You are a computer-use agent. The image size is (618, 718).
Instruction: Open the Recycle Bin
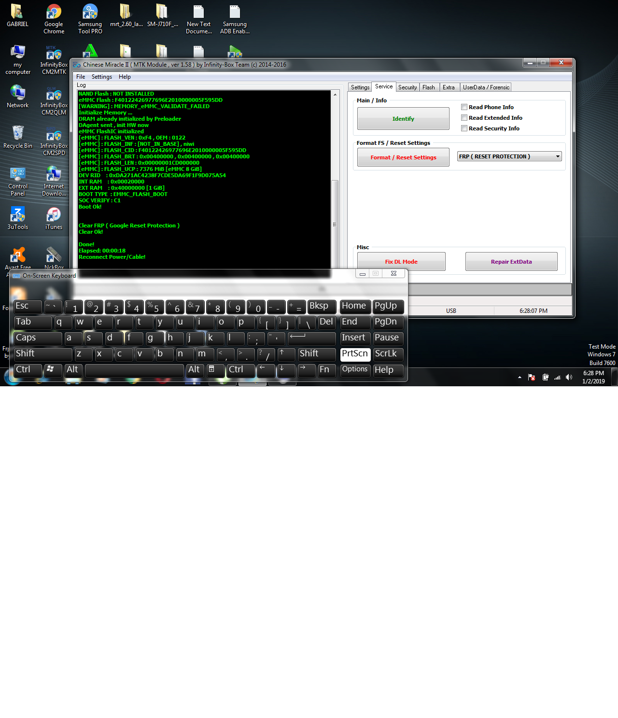pyautogui.click(x=18, y=137)
